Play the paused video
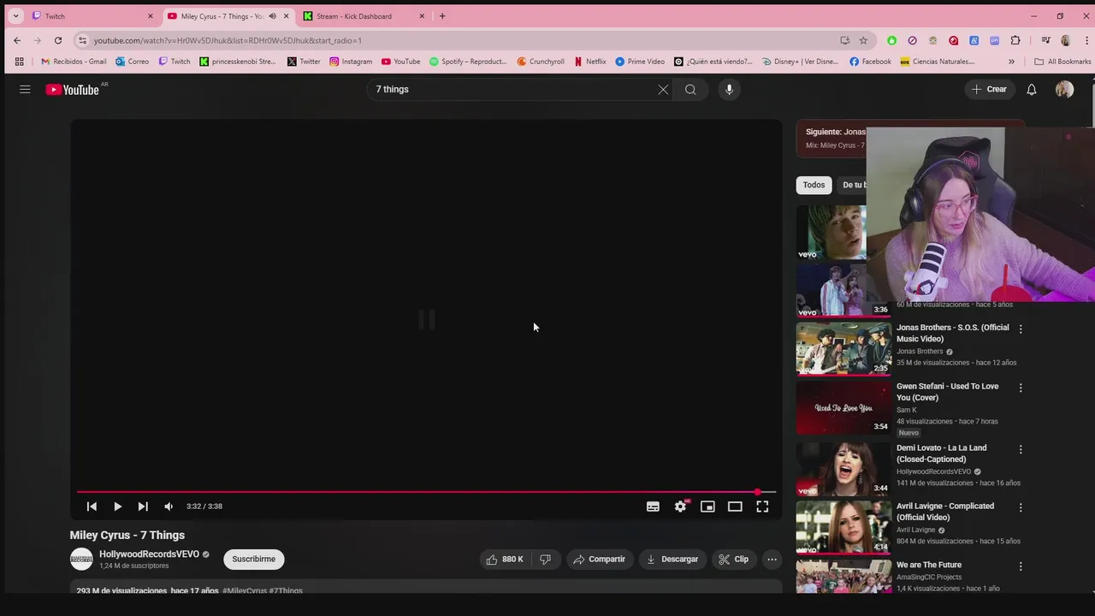Viewport: 1095px width, 616px height. [x=117, y=506]
